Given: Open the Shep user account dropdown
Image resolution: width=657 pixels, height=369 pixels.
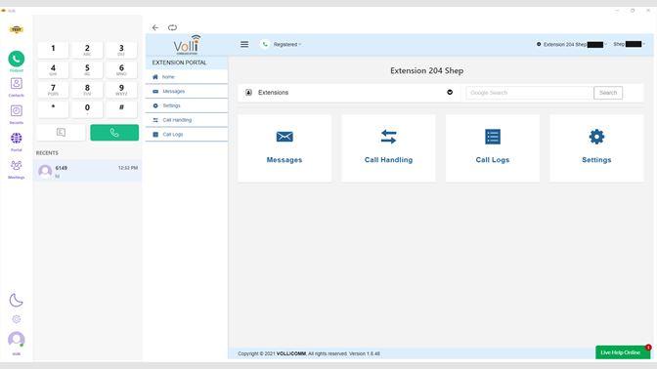Looking at the screenshot, I should click(629, 44).
